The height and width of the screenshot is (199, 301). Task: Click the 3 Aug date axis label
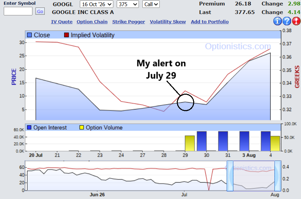click(249, 155)
